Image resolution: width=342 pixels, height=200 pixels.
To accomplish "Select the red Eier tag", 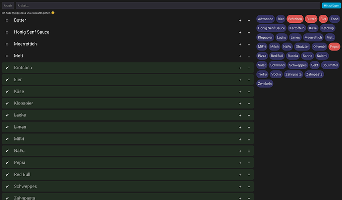I will tap(323, 19).
